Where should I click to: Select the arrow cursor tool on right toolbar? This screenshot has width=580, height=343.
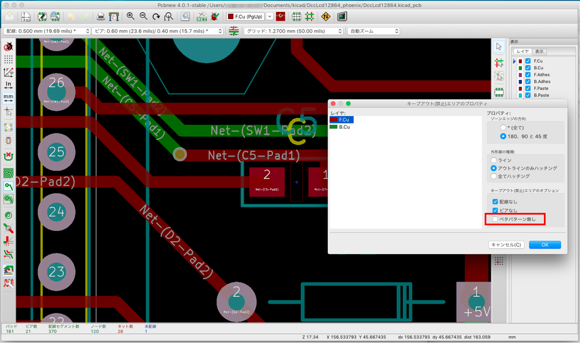[x=499, y=47]
